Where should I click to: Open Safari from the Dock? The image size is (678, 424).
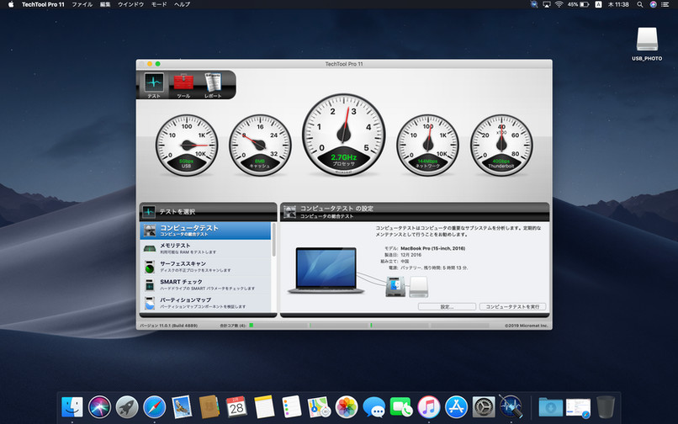pos(155,406)
